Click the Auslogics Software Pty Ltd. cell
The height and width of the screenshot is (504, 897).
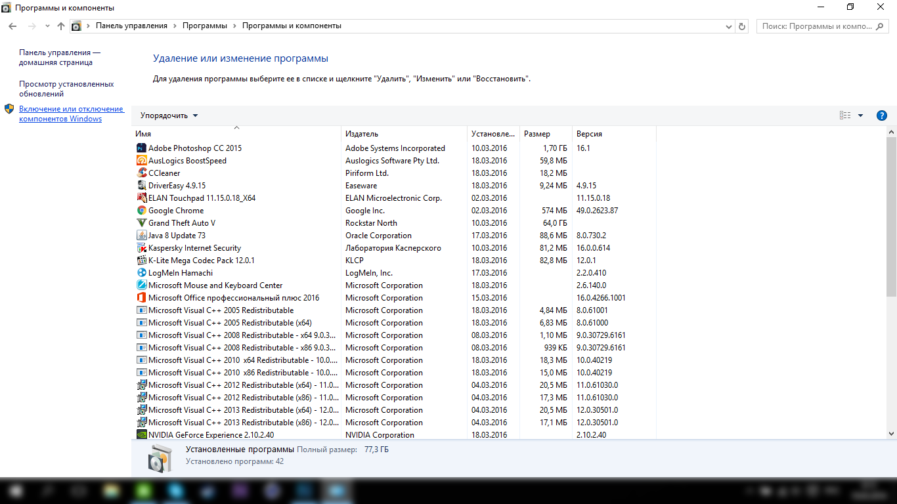[392, 161]
